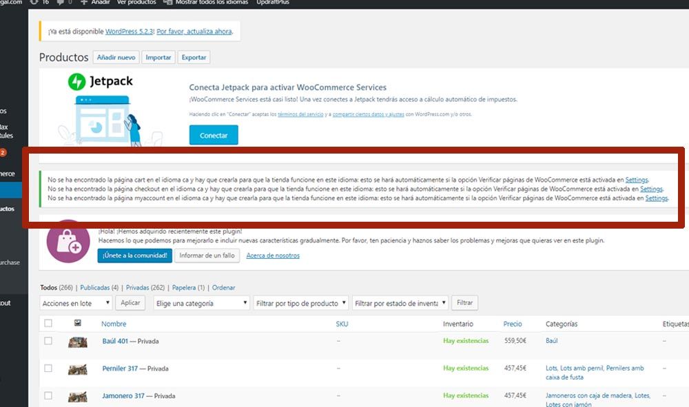
Task: Sort by SKU column header
Action: (342, 324)
